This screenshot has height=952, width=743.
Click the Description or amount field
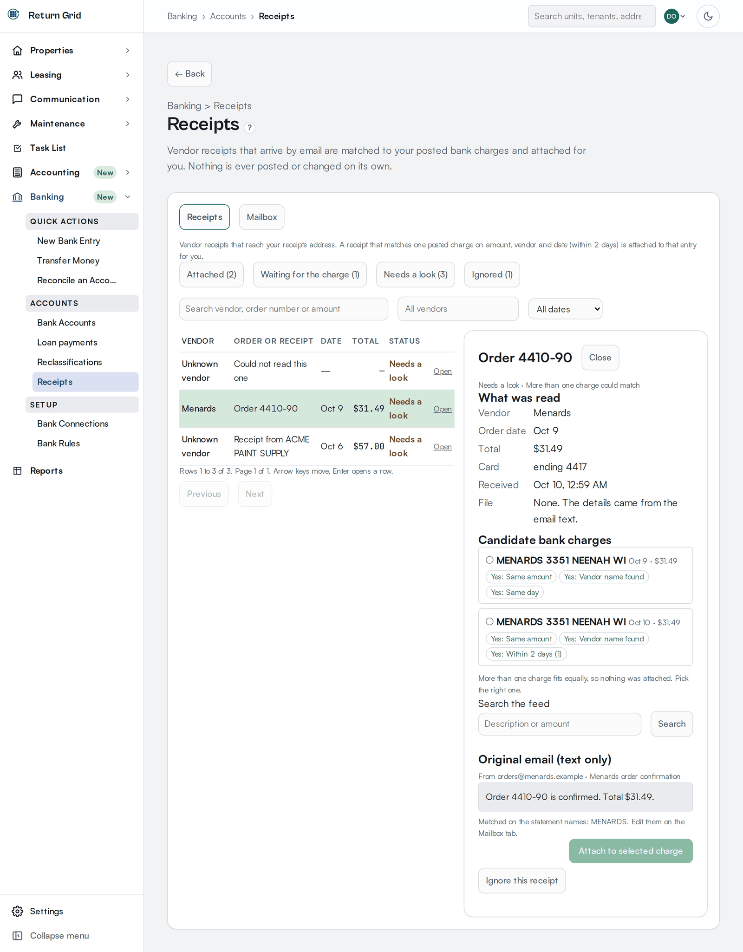pyautogui.click(x=560, y=724)
